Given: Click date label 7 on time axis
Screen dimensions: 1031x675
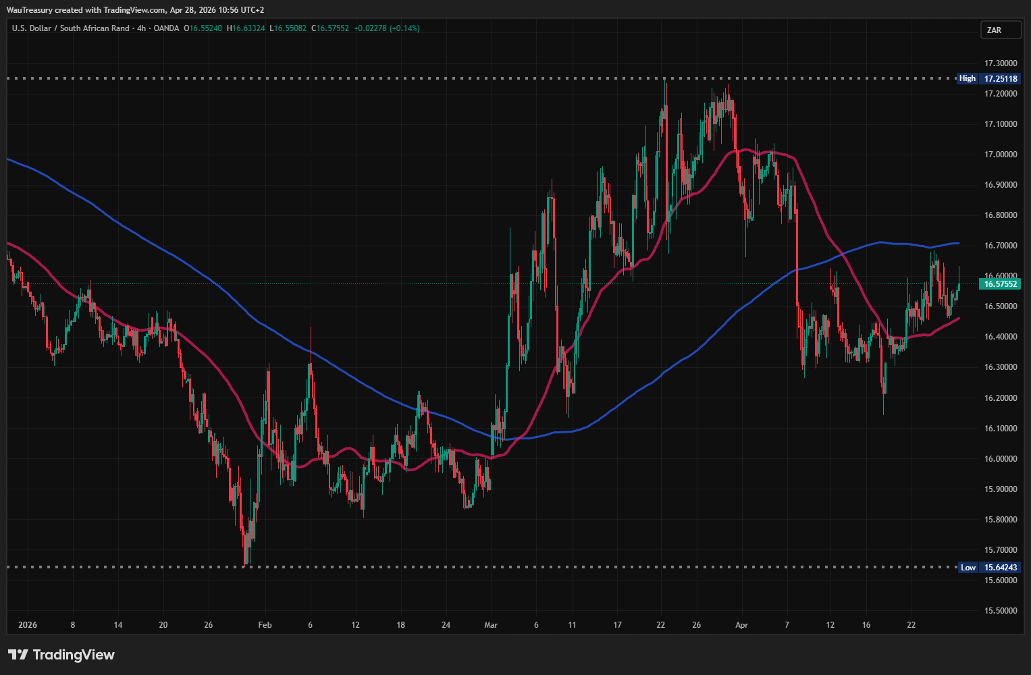Looking at the screenshot, I should click(787, 625).
